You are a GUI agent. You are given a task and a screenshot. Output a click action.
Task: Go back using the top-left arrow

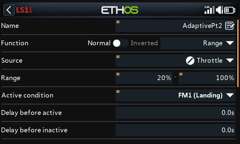(x=9, y=10)
